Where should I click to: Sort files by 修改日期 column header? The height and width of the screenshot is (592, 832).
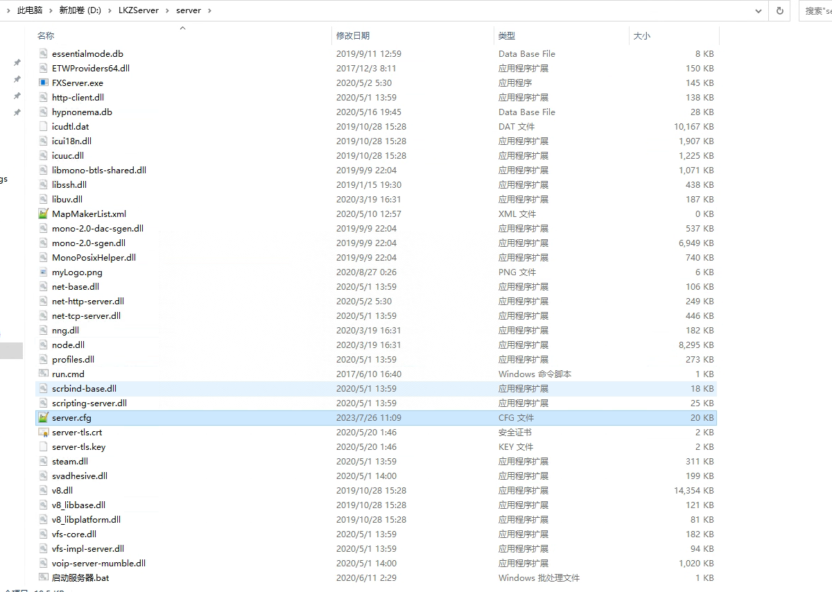point(353,35)
